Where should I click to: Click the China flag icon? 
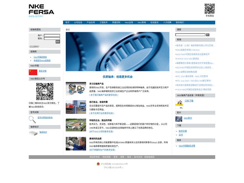pos(33,73)
